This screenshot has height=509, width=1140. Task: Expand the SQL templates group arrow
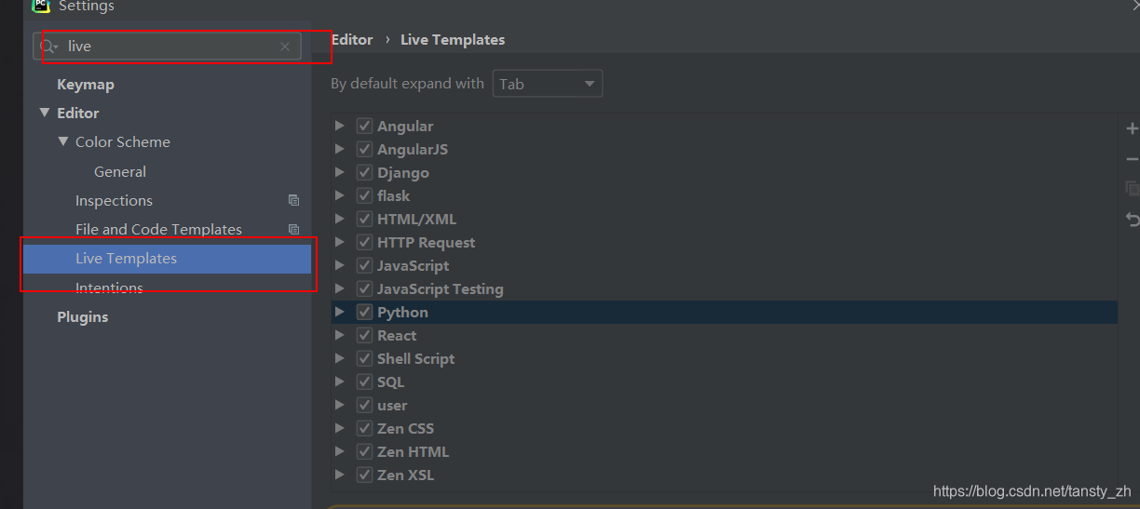[340, 382]
